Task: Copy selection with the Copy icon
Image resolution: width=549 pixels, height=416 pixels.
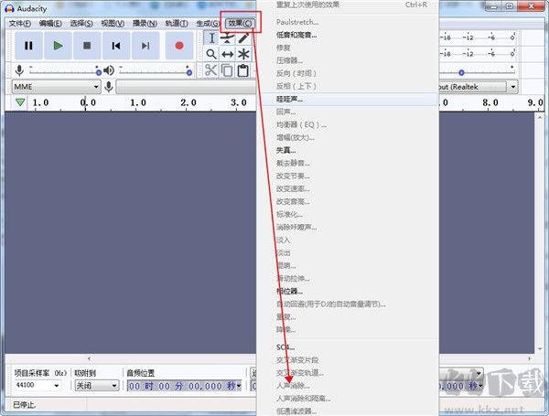Action: tap(227, 70)
